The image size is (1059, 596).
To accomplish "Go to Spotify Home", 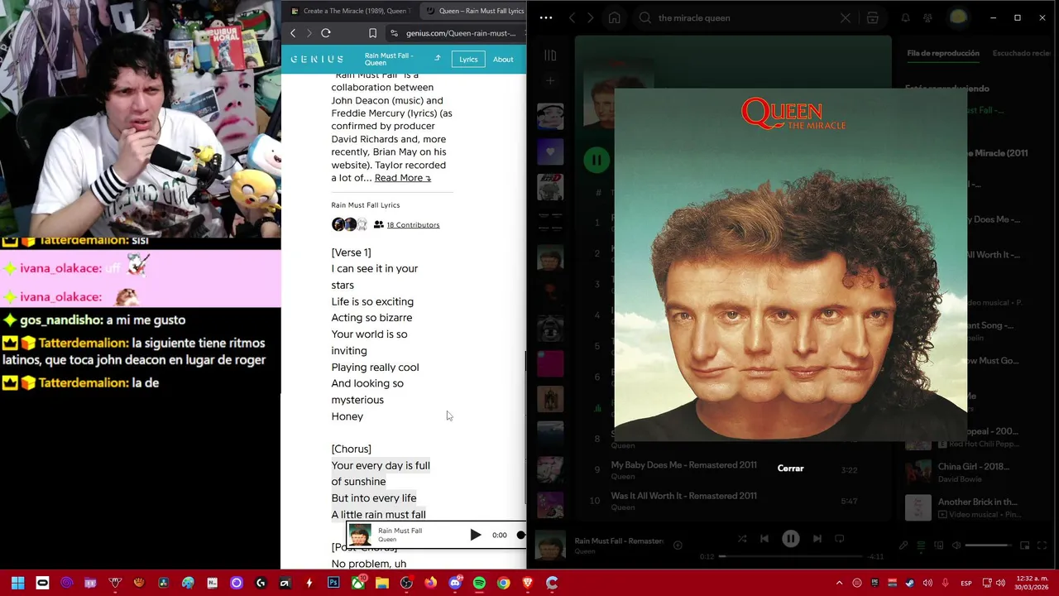I will [x=614, y=17].
